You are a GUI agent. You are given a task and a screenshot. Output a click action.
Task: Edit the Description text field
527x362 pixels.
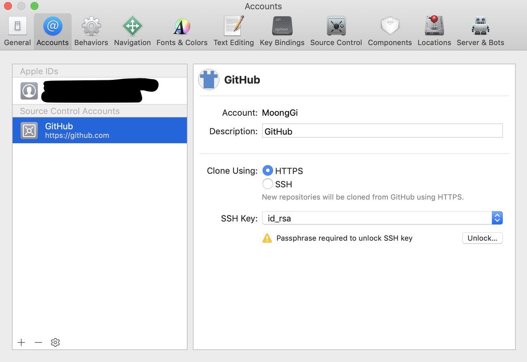tap(382, 131)
